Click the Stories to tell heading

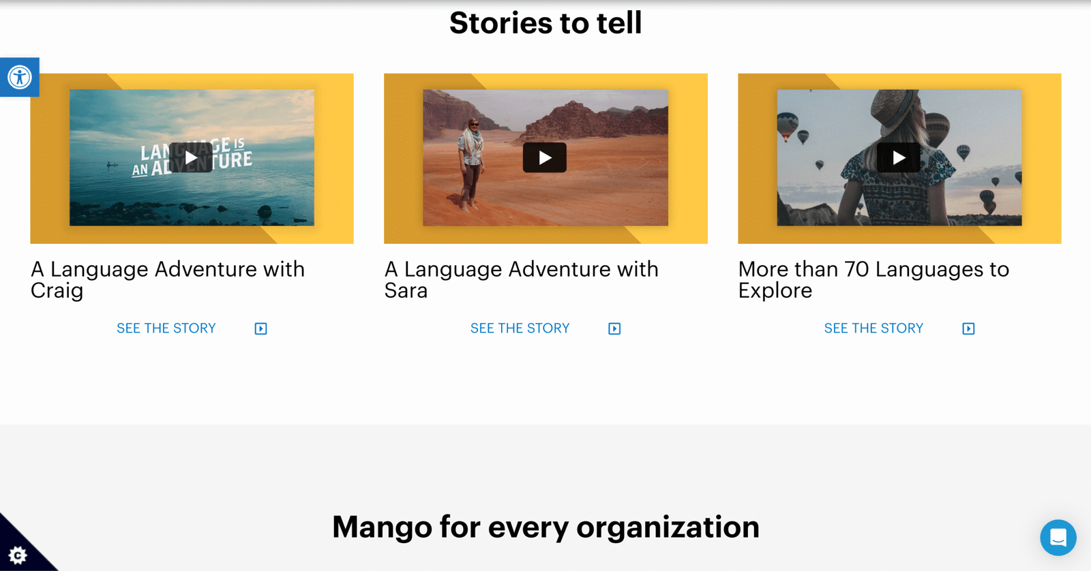click(545, 23)
